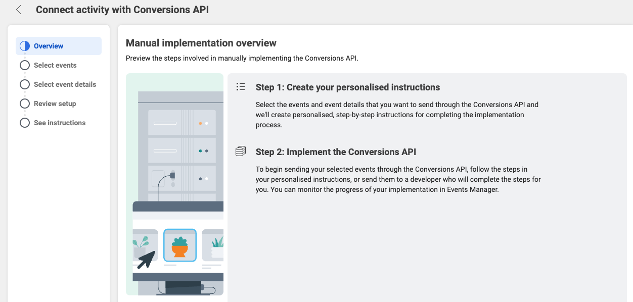633x302 pixels.
Task: Go to the See instructions step
Action: [59, 123]
